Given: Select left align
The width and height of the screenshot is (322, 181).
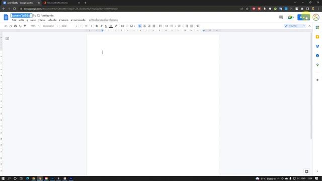Looking at the screenshot, I should [140, 26].
